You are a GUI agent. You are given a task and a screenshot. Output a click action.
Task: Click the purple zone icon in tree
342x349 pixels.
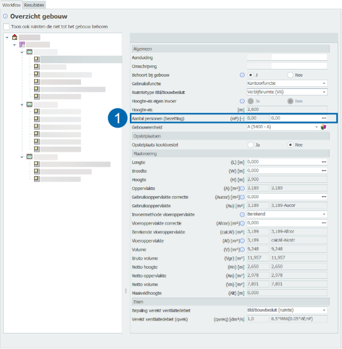pyautogui.click(x=22, y=45)
